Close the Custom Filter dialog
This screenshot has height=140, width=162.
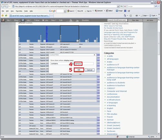94,55
